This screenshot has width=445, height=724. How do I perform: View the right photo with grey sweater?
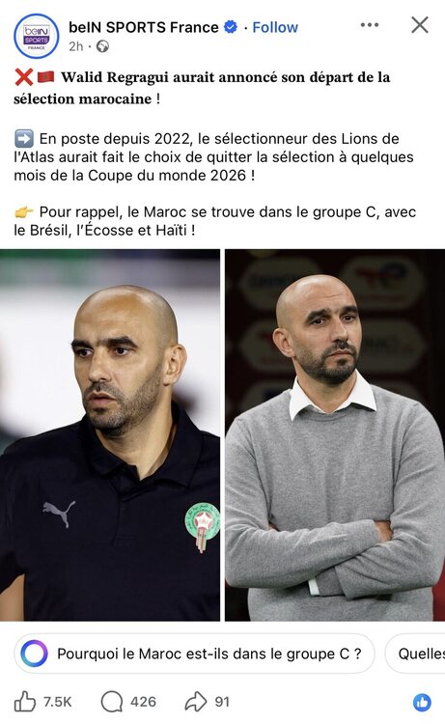(335, 435)
